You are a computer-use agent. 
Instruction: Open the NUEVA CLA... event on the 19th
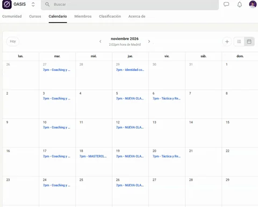click(130, 156)
